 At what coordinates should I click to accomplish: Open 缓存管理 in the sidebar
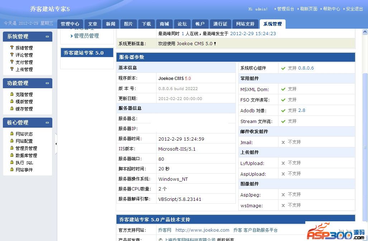pyautogui.click(x=24, y=109)
